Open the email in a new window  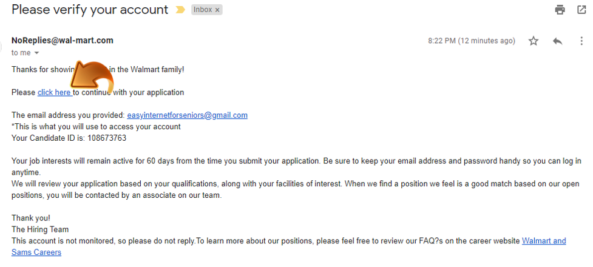coord(581,10)
